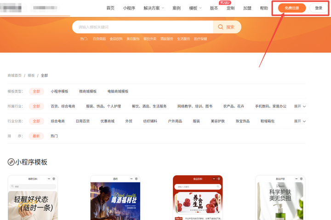Select hot keyword 美妆服饰
Image resolution: width=331 pixels, height=220 pixels.
coord(133,39)
